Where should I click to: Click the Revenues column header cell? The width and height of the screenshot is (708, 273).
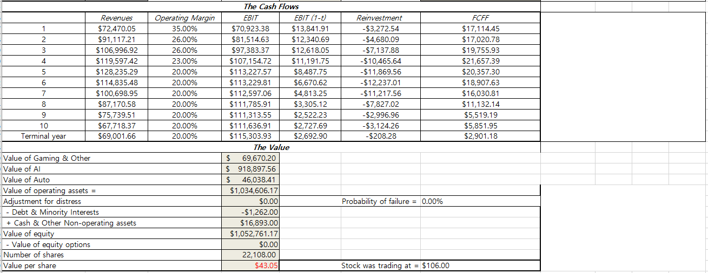pyautogui.click(x=116, y=18)
